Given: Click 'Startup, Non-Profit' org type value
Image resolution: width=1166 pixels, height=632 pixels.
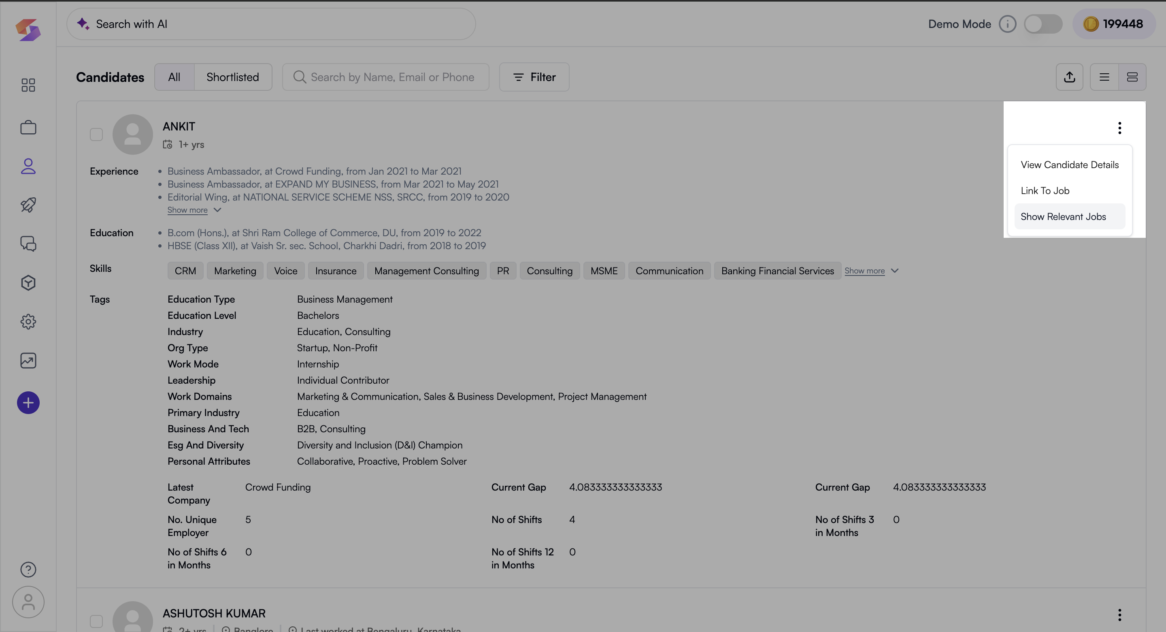Looking at the screenshot, I should (337, 348).
